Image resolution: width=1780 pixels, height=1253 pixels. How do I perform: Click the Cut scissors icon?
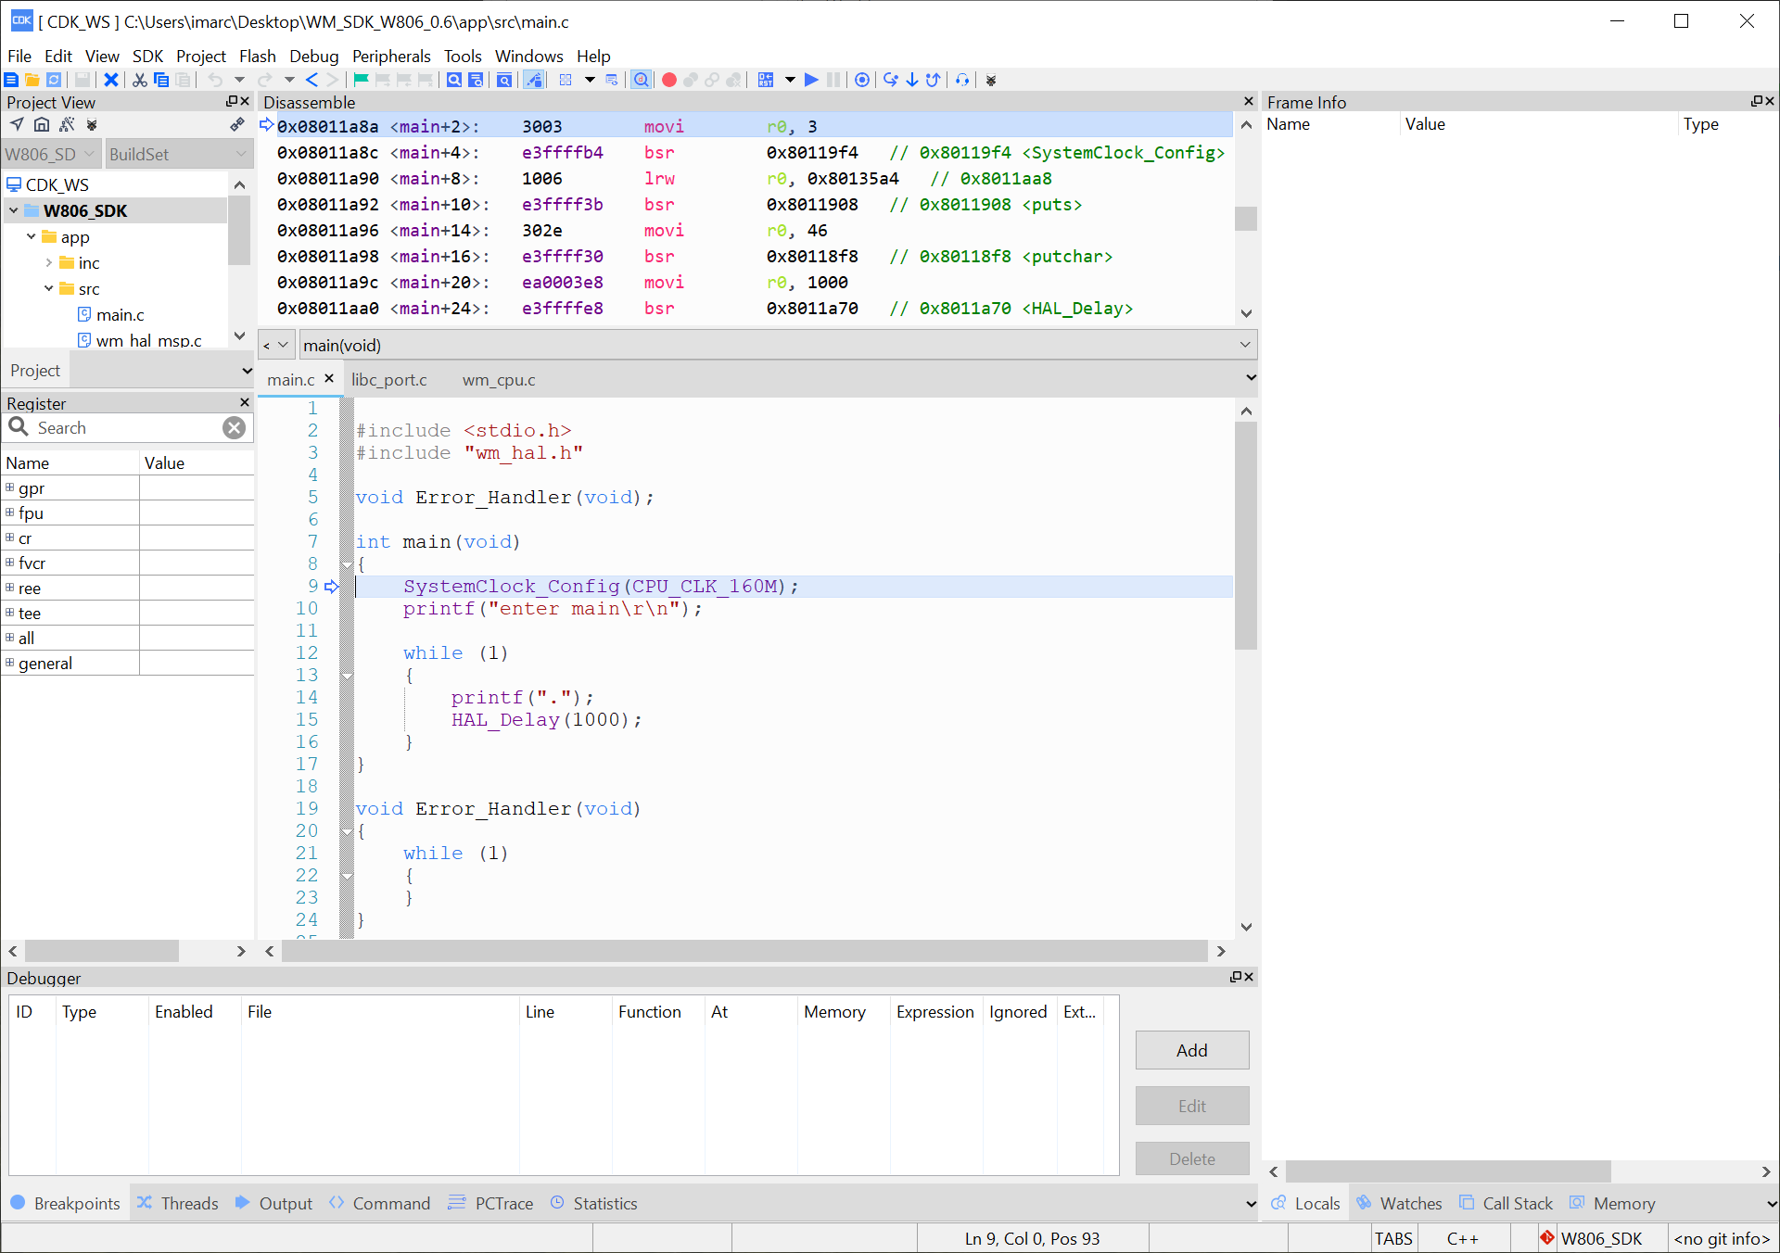[x=139, y=80]
